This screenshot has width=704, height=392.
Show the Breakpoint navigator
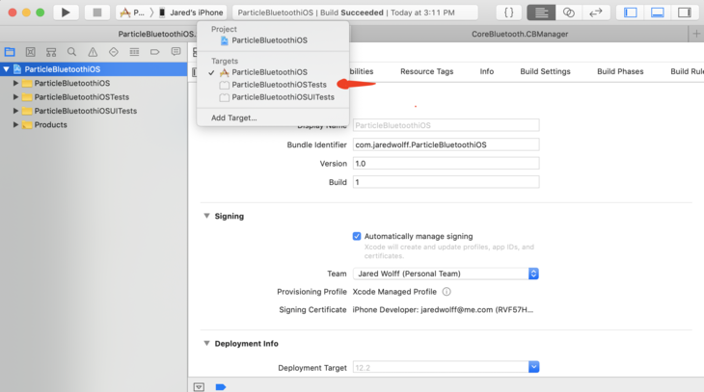(155, 52)
